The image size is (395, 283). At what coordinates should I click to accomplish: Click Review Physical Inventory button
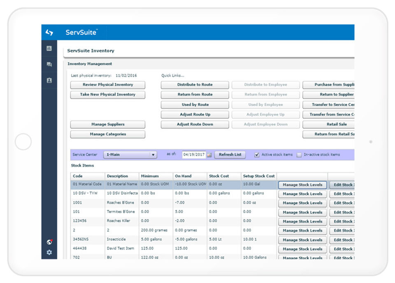point(107,85)
